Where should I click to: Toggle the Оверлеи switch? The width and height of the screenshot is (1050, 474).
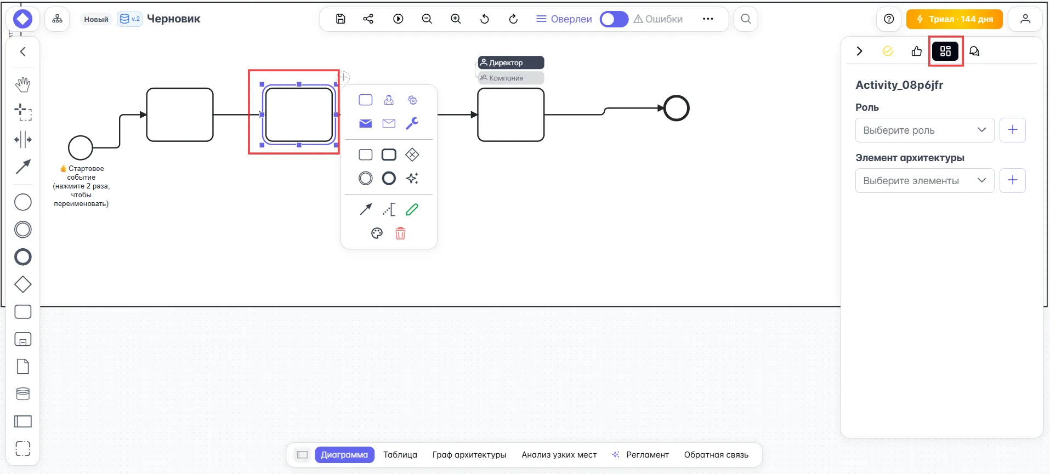click(x=614, y=19)
